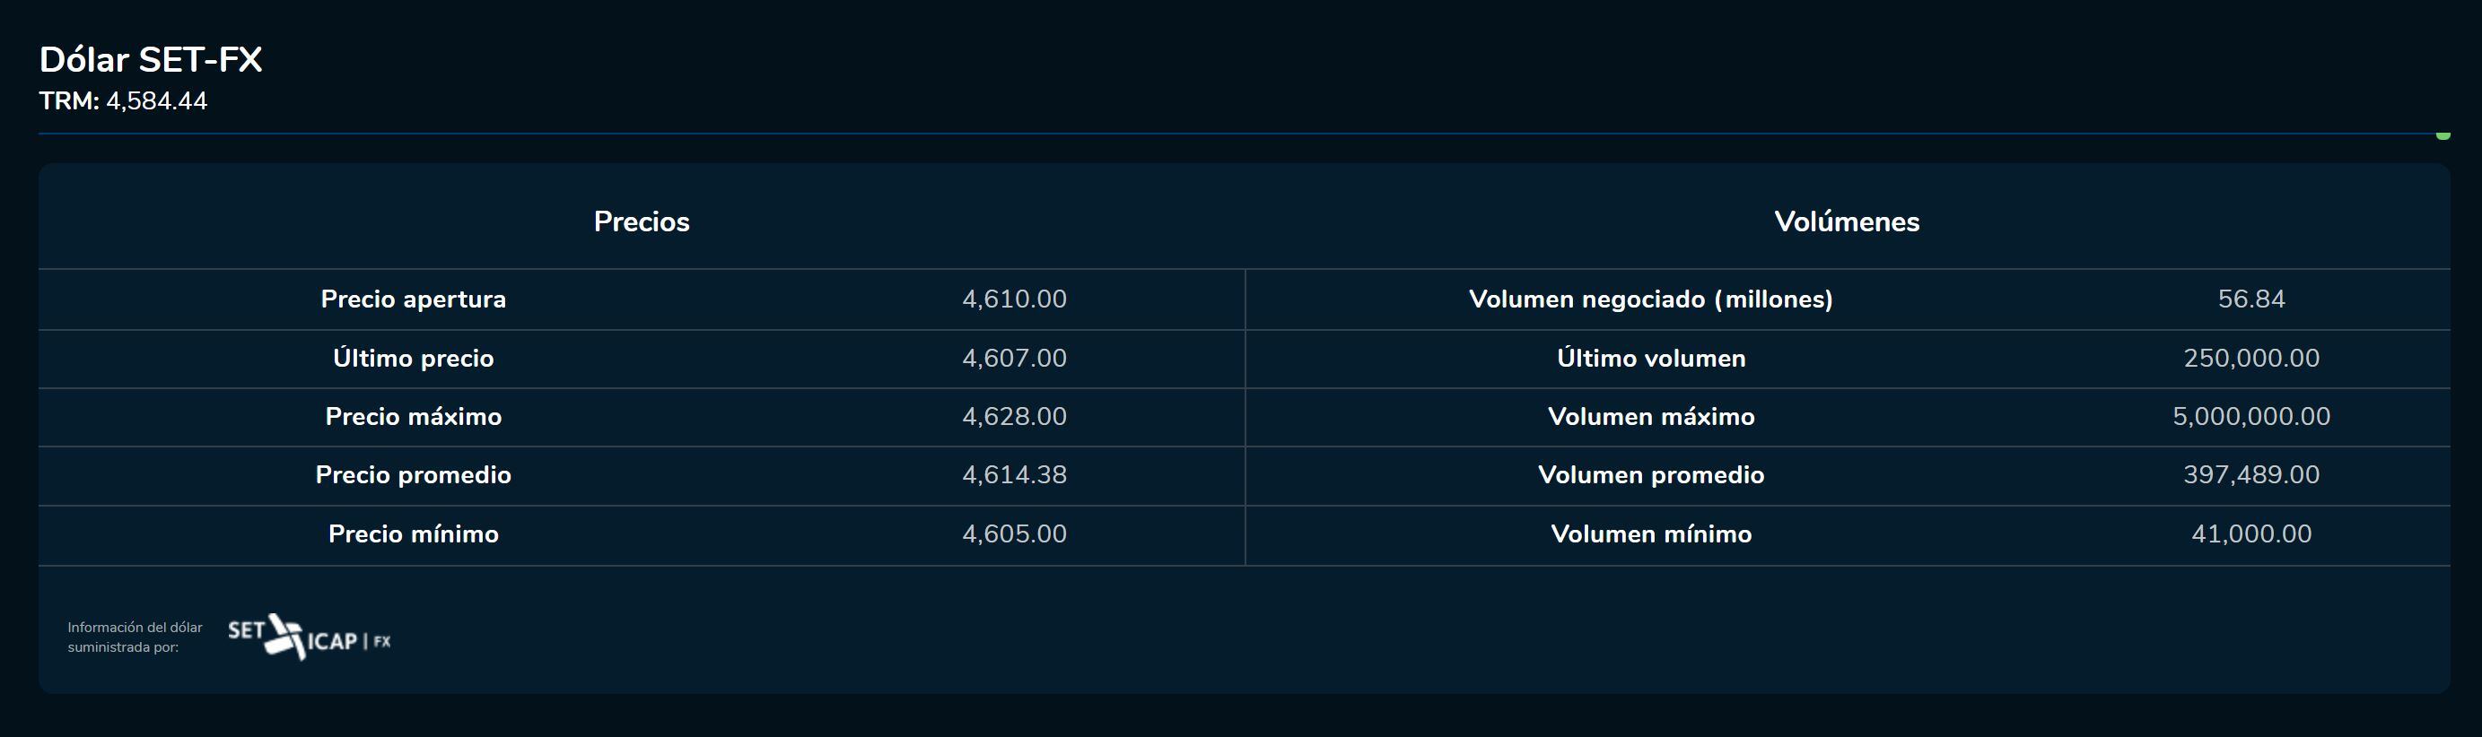
Task: Click the Volumen mínimo value 41,000.00
Action: click(2250, 534)
